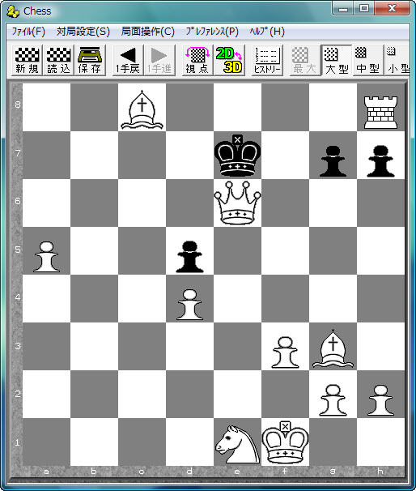
Task: Select the white pawn on g2
Action: [333, 400]
